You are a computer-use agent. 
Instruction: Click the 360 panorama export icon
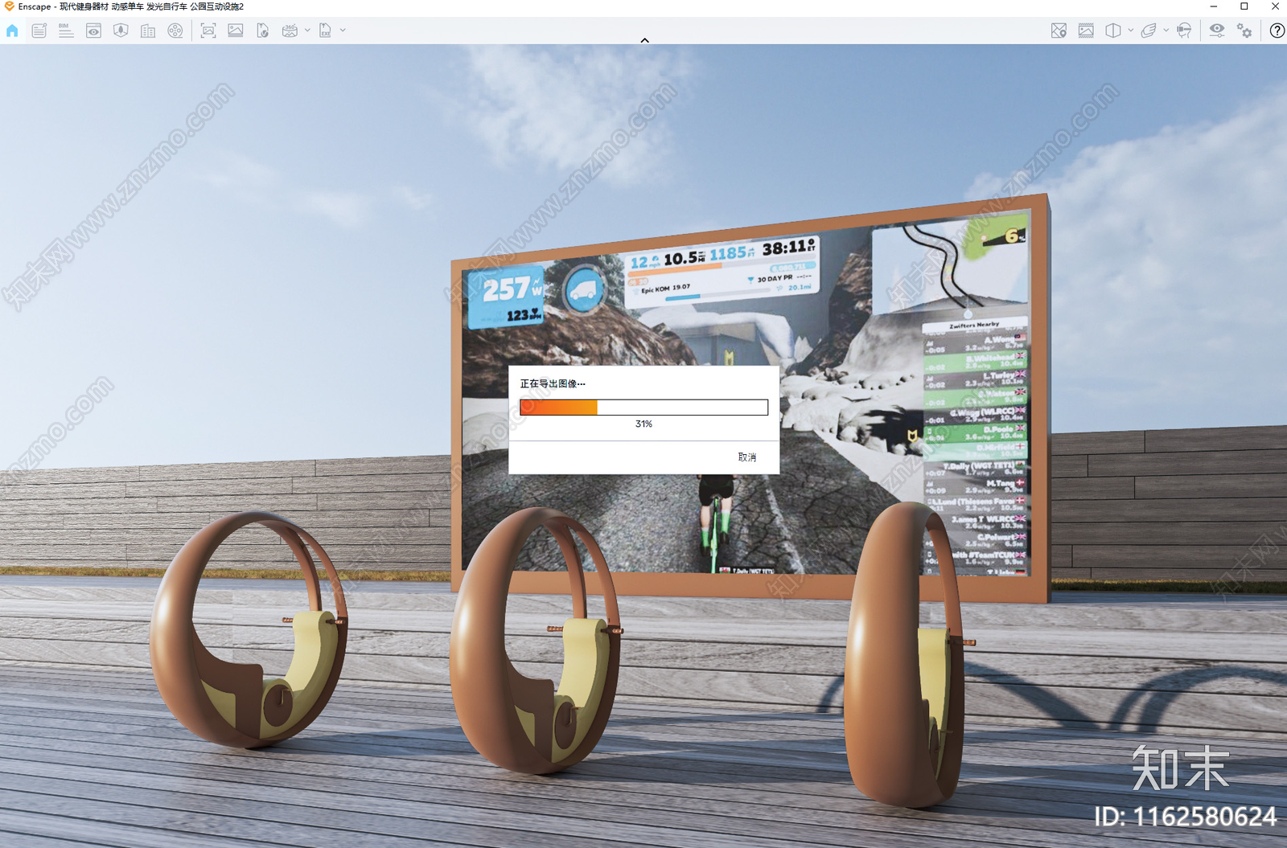[x=290, y=31]
